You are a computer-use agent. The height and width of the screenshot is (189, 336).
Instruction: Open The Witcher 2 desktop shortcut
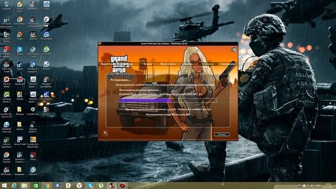coord(33,22)
